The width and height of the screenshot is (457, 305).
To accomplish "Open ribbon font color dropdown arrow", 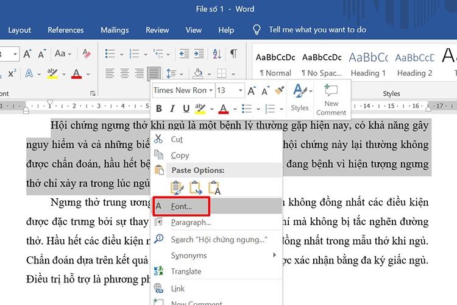I will point(88,74).
